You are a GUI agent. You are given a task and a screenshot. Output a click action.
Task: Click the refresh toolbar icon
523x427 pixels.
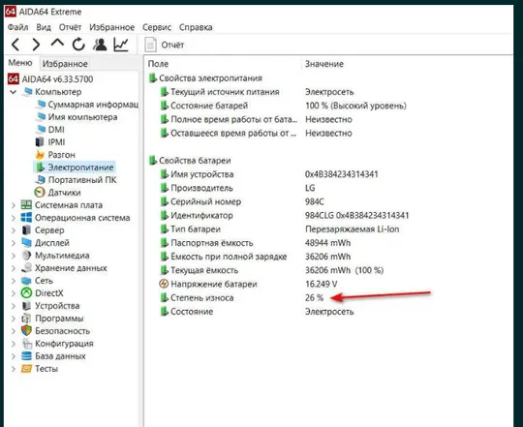(78, 45)
